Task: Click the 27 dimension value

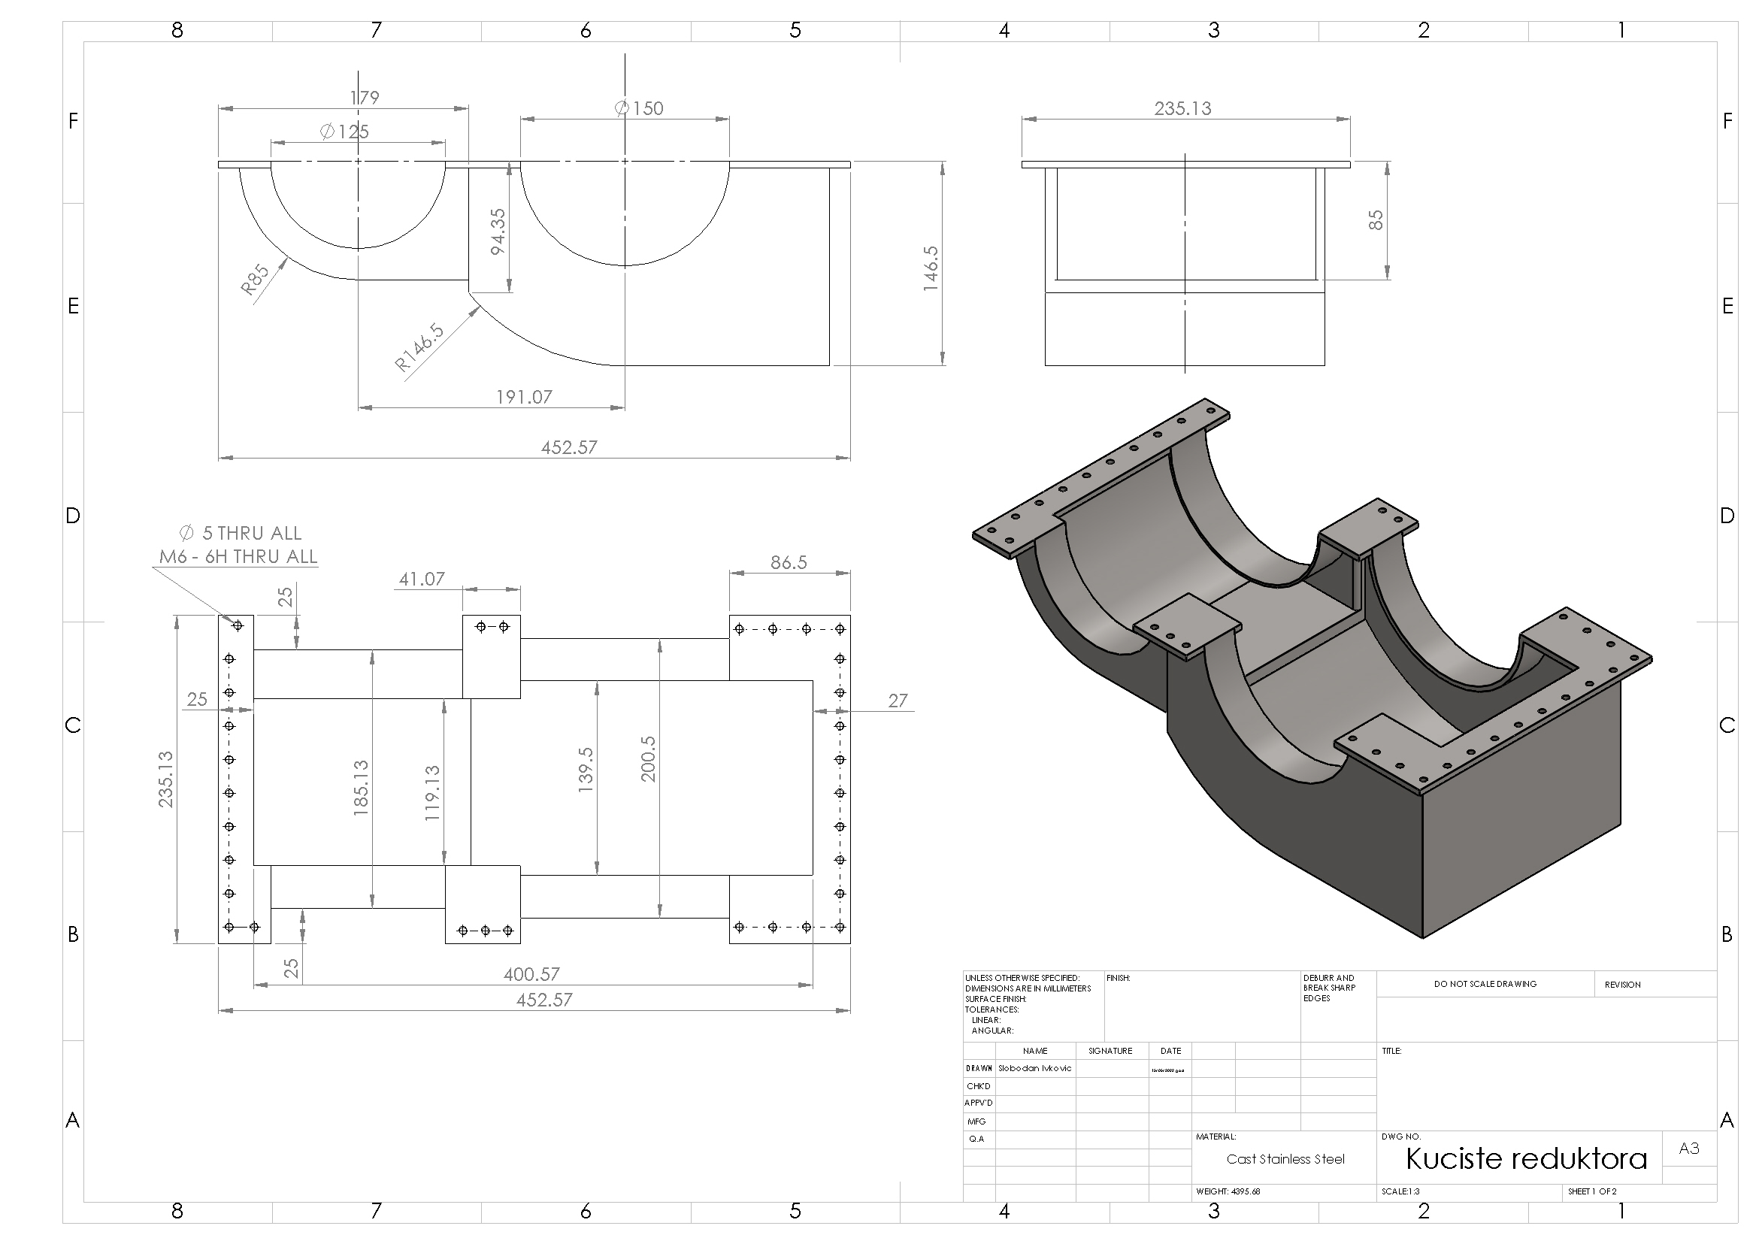Action: click(898, 700)
